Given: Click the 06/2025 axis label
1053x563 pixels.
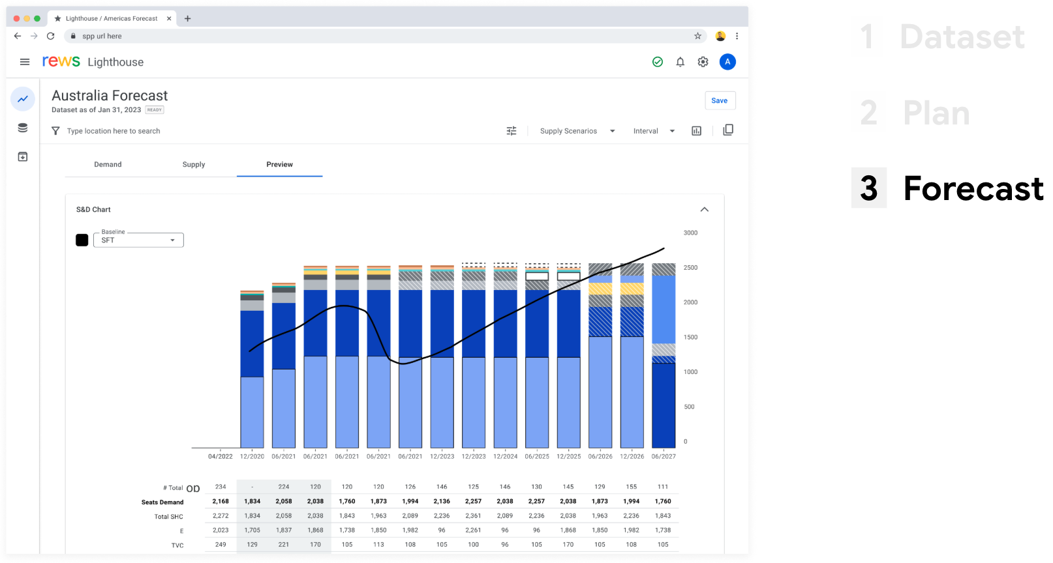Looking at the screenshot, I should click(537, 456).
